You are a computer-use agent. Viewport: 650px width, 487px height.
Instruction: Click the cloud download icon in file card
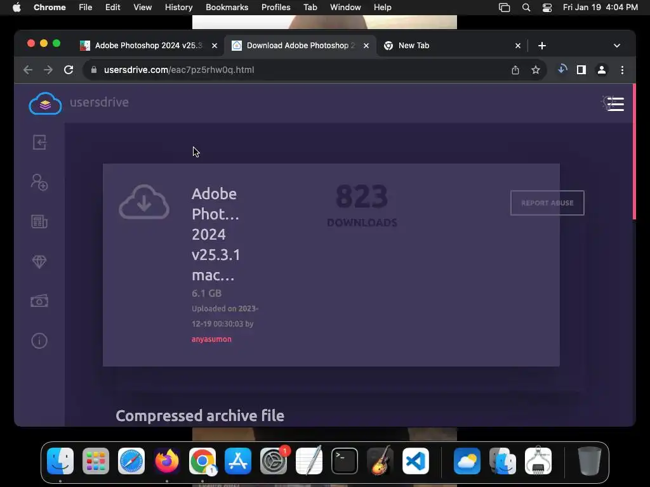(144, 202)
